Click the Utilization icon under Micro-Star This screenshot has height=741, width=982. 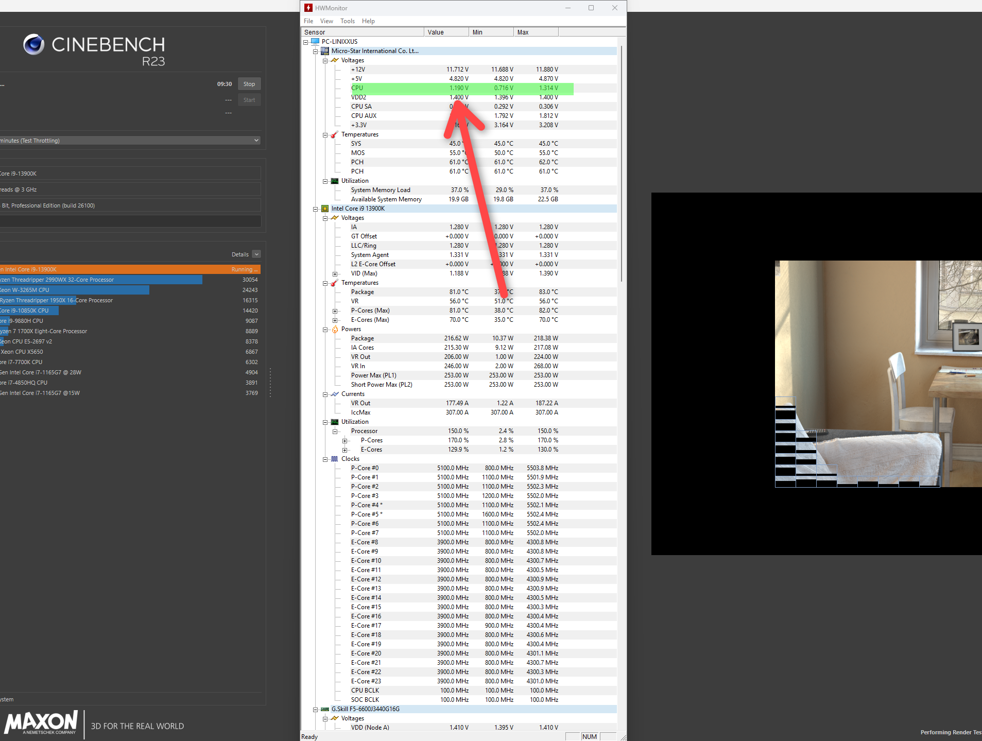(x=335, y=180)
